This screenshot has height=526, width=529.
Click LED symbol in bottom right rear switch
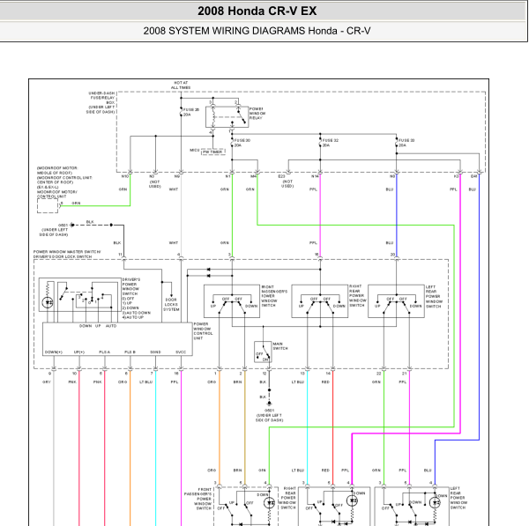coord(352,500)
